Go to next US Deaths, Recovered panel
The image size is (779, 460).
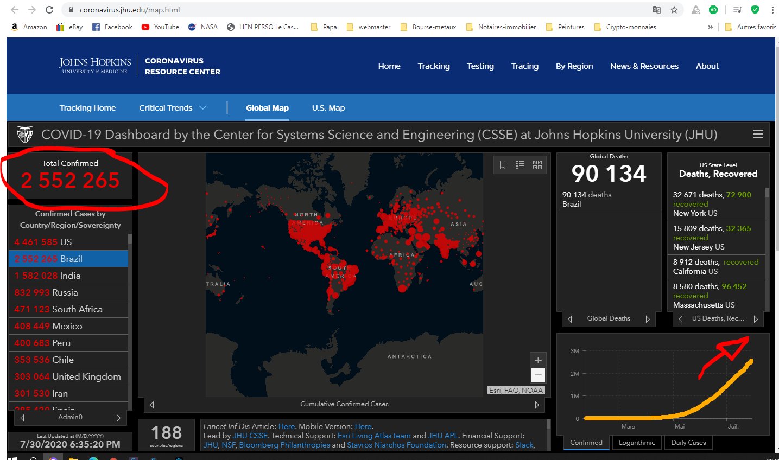[756, 319]
